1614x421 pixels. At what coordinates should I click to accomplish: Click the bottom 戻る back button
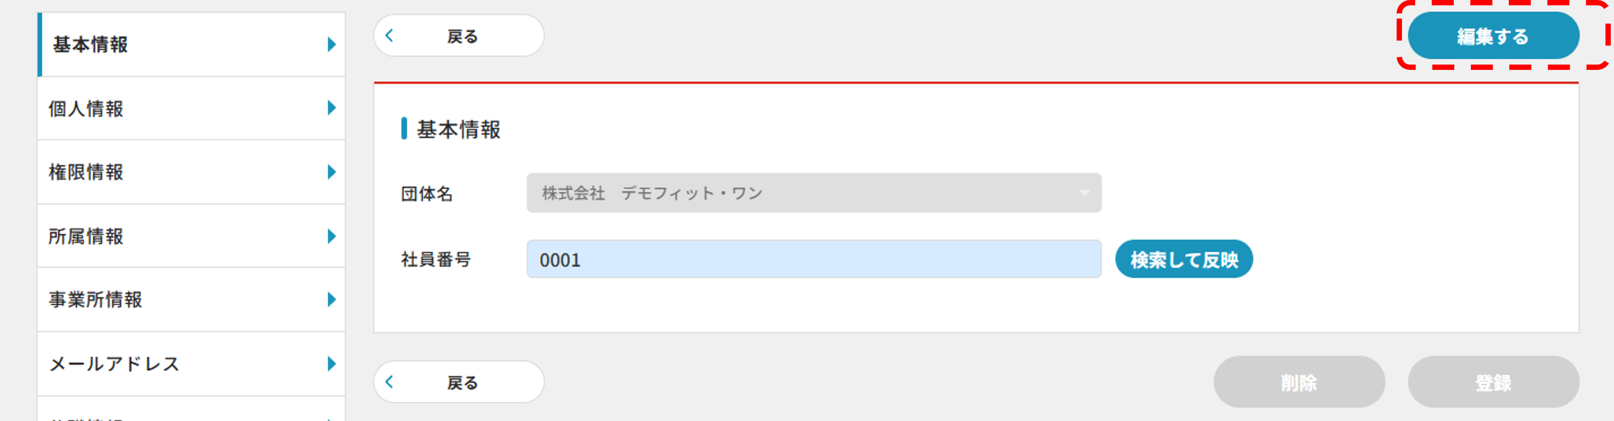[x=459, y=382]
